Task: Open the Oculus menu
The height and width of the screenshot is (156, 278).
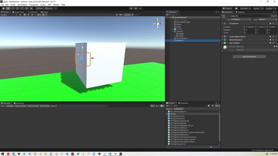Action: [43, 5]
